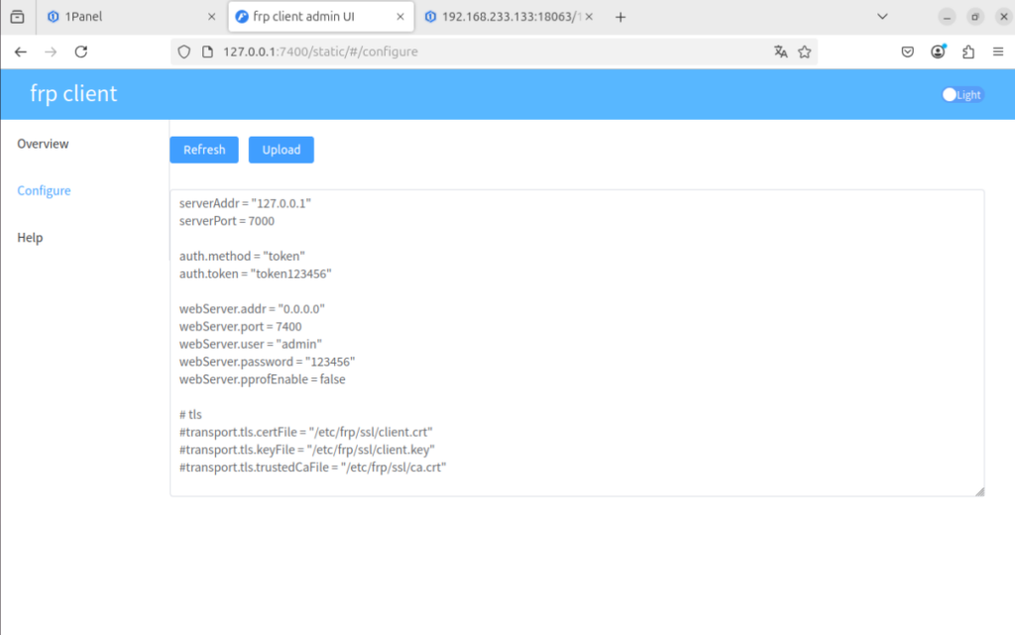Screen dimensions: 1015x635
Task: Switch to the 1Panel tab
Action: click(131, 17)
